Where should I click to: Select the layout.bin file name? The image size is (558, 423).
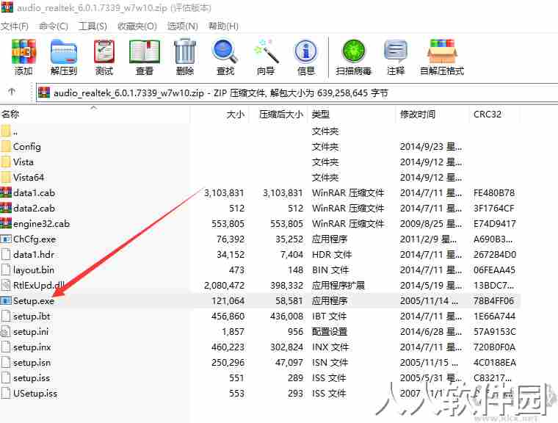(x=34, y=270)
